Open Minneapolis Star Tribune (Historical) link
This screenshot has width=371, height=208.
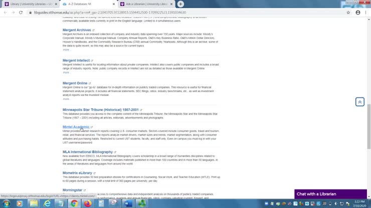click(100, 109)
